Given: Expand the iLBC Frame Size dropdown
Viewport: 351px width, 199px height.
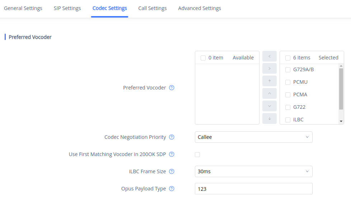Looking at the screenshot, I should [253, 171].
